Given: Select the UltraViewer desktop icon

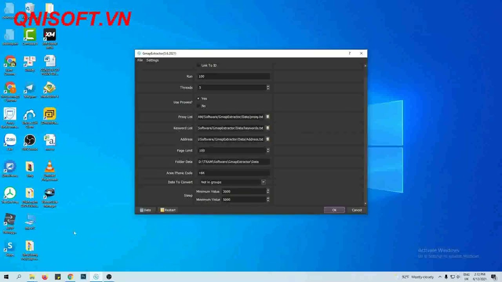Looking at the screenshot, I should click(x=10, y=169).
